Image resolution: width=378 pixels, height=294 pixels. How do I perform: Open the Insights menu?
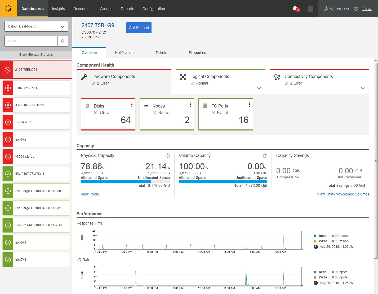(x=58, y=9)
